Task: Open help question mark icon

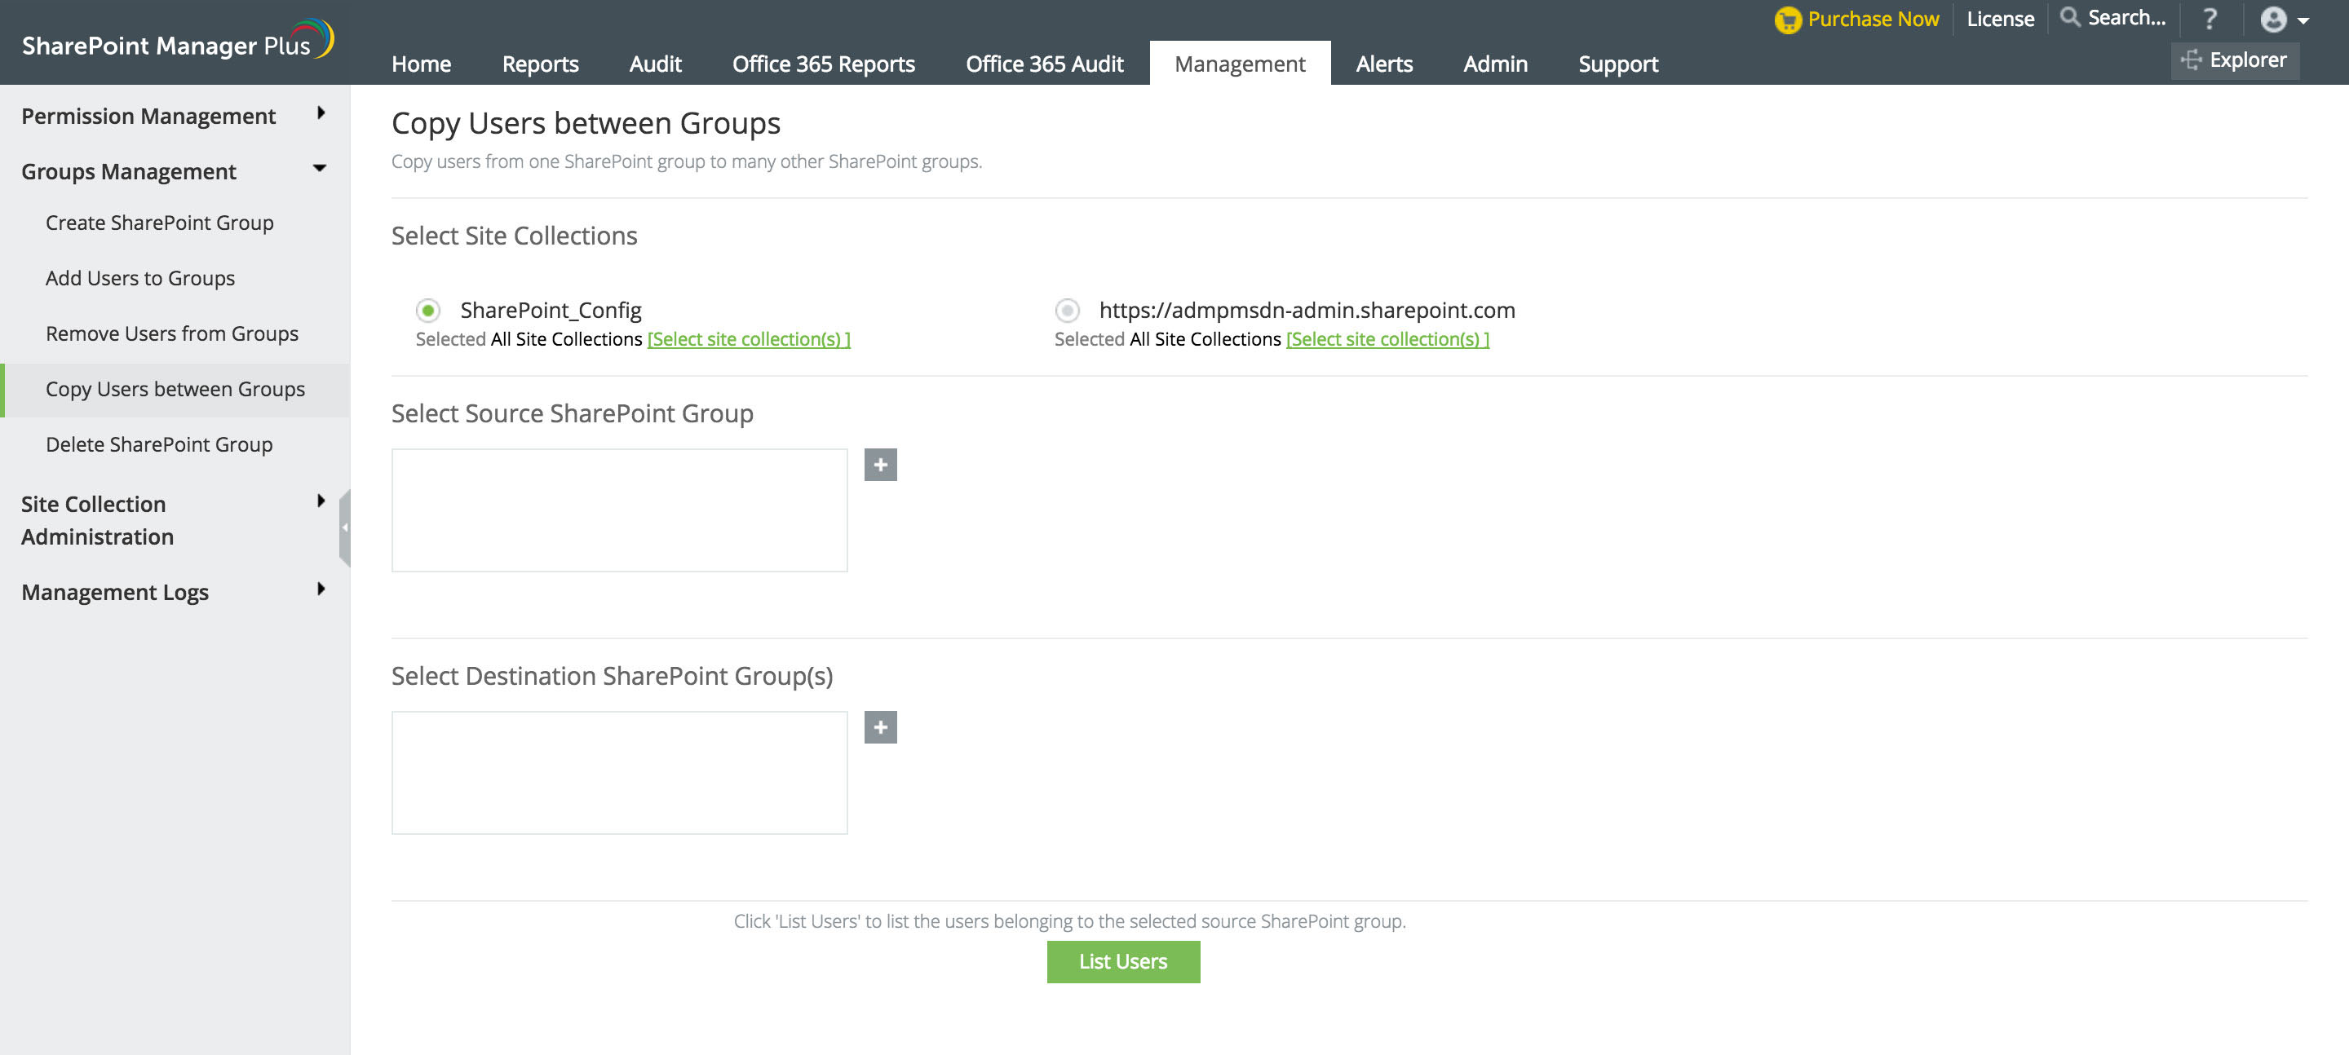Action: click(2210, 19)
